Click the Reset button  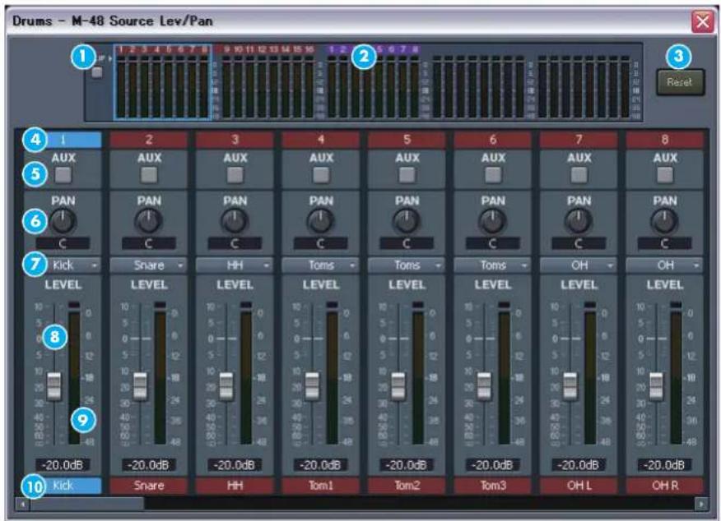click(680, 82)
